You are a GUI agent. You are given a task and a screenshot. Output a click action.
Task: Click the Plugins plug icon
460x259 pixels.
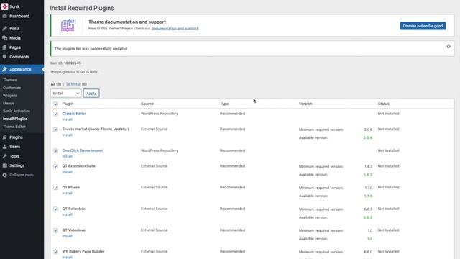(x=4, y=137)
